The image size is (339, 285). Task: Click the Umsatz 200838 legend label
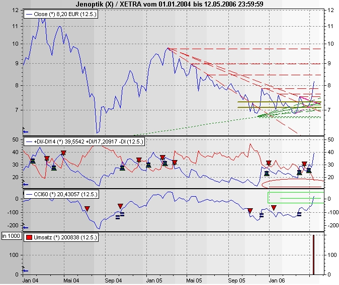[x=61, y=237]
